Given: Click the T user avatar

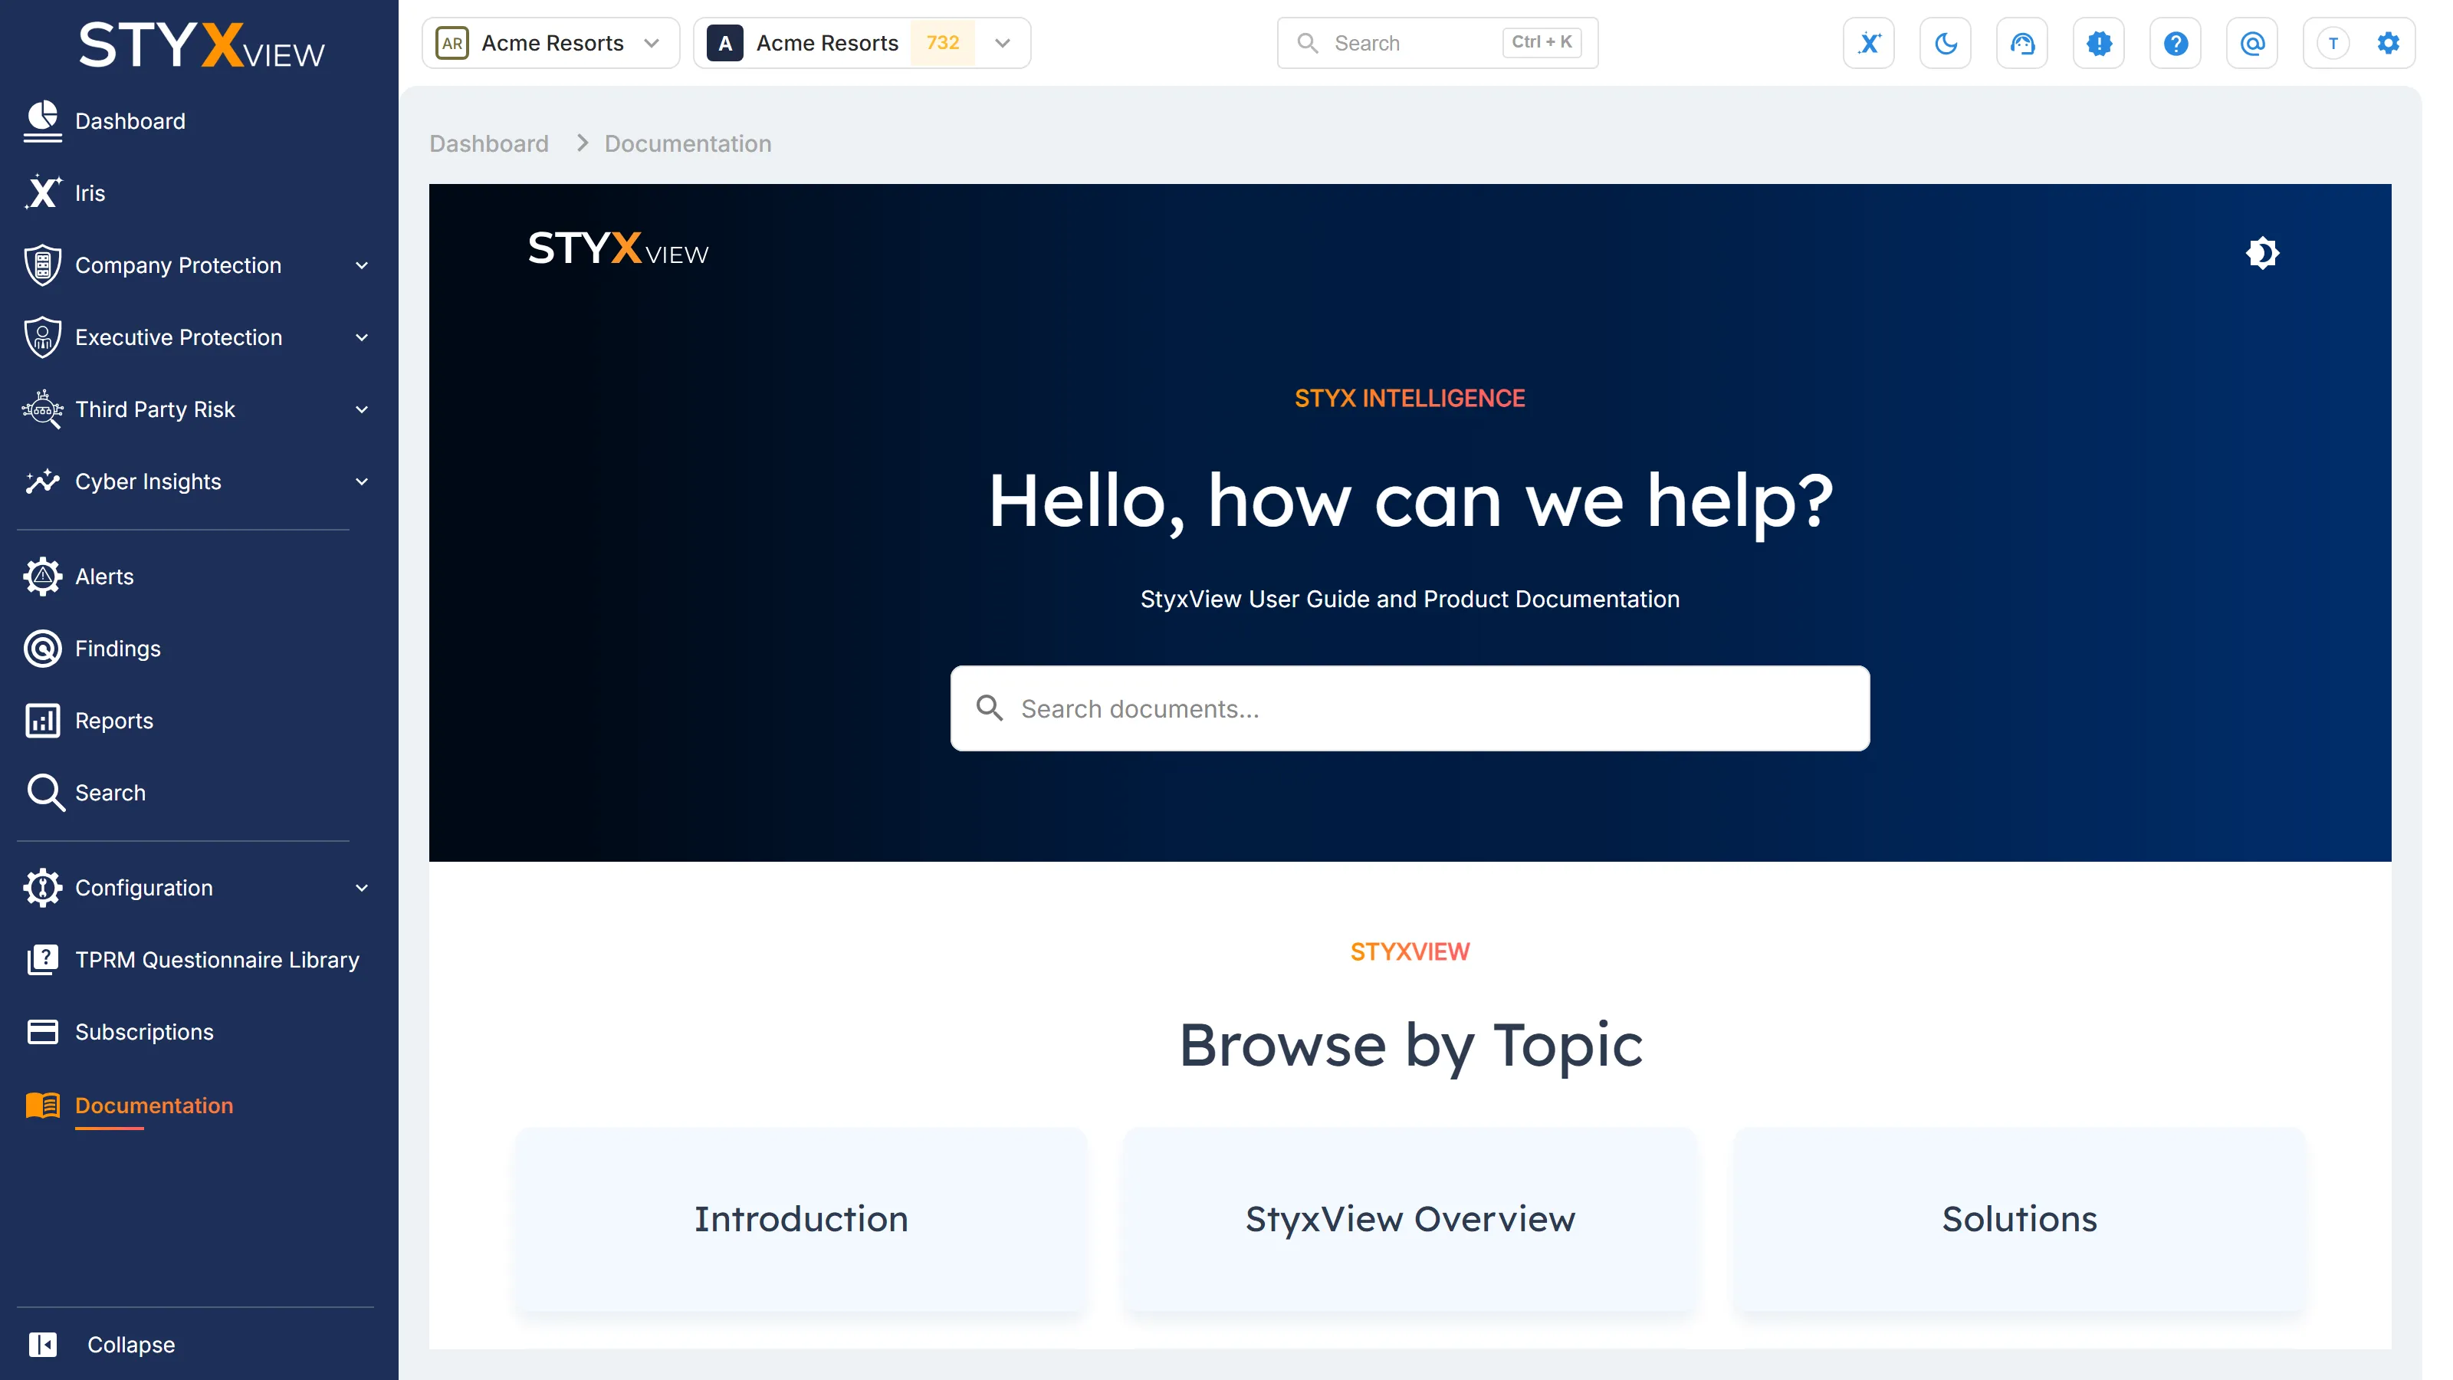Looking at the screenshot, I should 2333,43.
